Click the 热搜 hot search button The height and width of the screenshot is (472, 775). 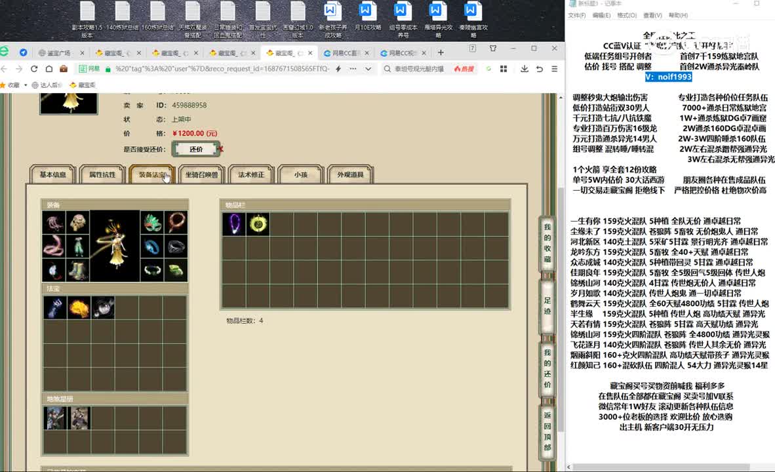[464, 69]
